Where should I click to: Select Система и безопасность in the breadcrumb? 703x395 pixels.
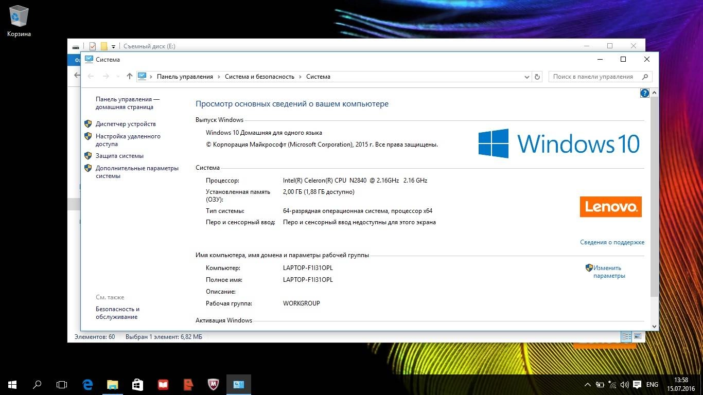click(x=259, y=77)
